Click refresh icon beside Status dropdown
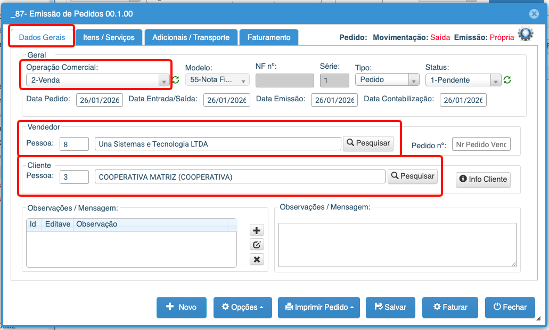This screenshot has height=330, width=549. 507,80
